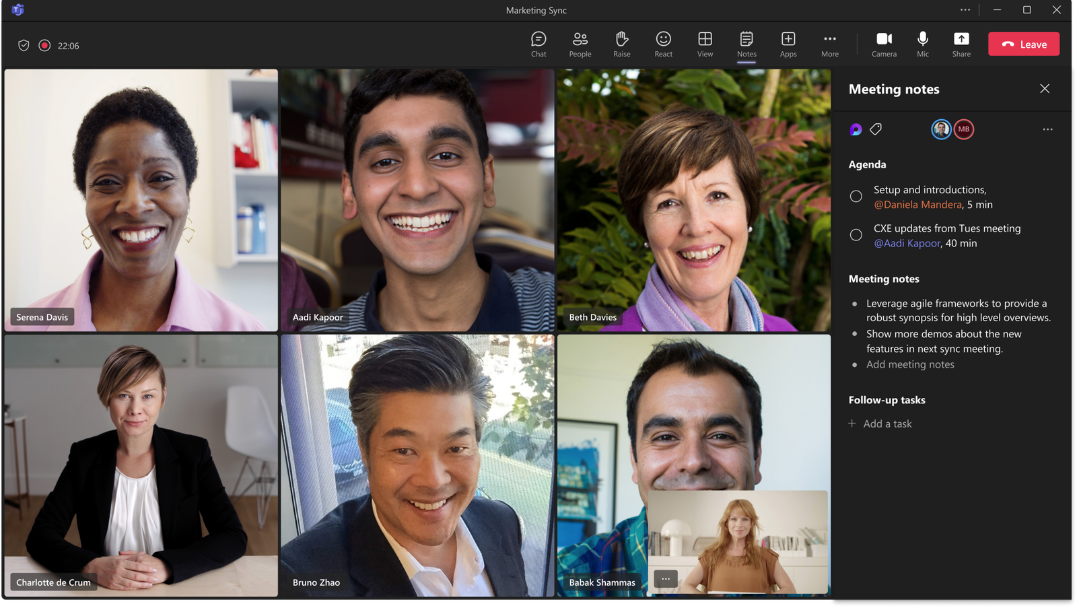Mute the microphone
The width and height of the screenshot is (1077, 606).
click(922, 44)
